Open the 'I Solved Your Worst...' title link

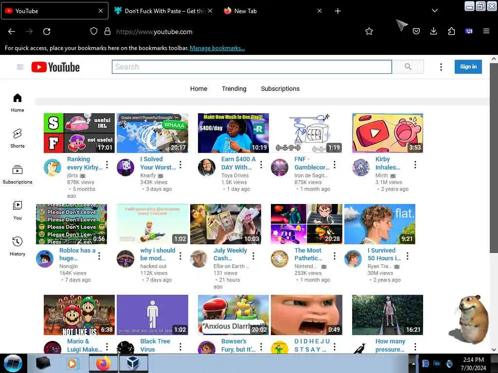click(158, 163)
